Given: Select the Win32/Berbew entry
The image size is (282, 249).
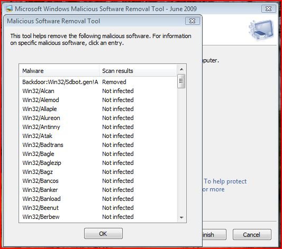Looking at the screenshot, I should coord(98,217).
